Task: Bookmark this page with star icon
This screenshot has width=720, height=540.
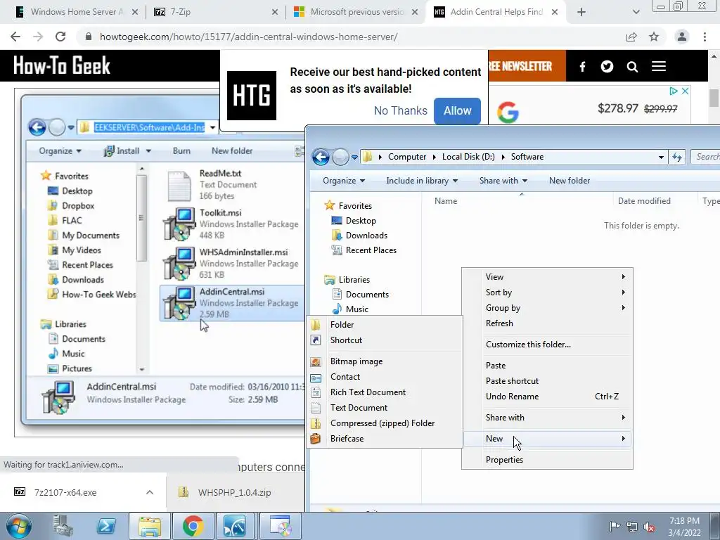Action: click(x=654, y=37)
